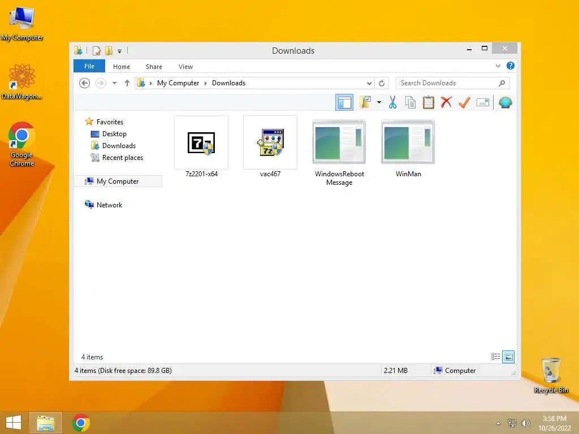Open the network tray icon

512,423
